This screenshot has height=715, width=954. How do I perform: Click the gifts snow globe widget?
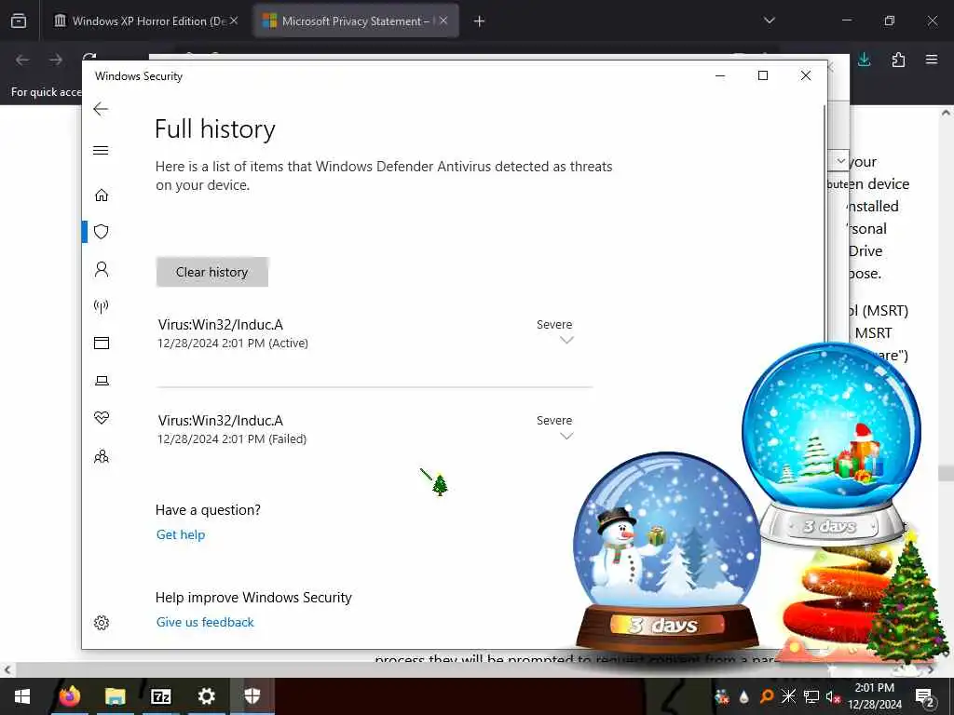pyautogui.click(x=831, y=444)
